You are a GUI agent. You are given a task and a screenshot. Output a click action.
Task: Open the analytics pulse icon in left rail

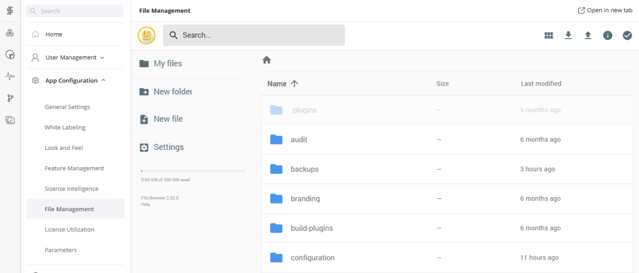[x=10, y=77]
